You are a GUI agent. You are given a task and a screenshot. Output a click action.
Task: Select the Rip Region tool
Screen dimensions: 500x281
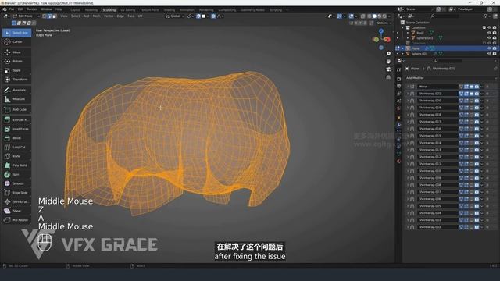[17, 220]
